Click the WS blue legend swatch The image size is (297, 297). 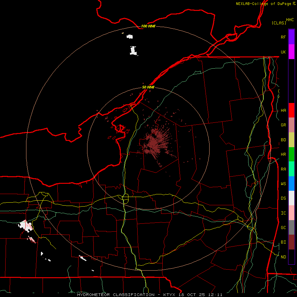pyautogui.click(x=291, y=183)
